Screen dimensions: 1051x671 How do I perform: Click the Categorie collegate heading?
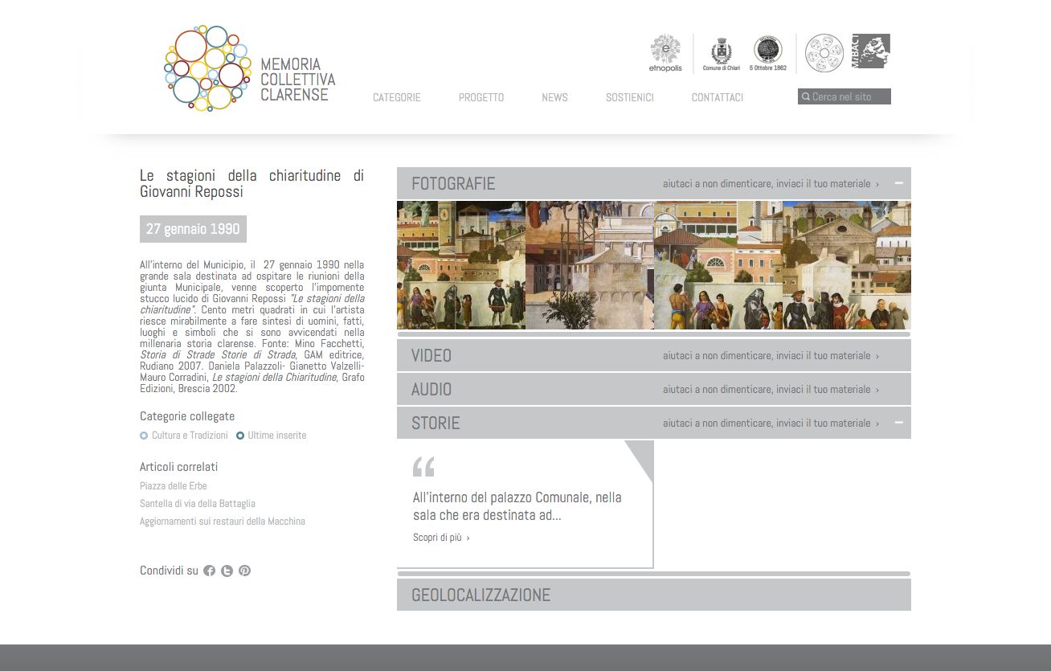point(187,416)
